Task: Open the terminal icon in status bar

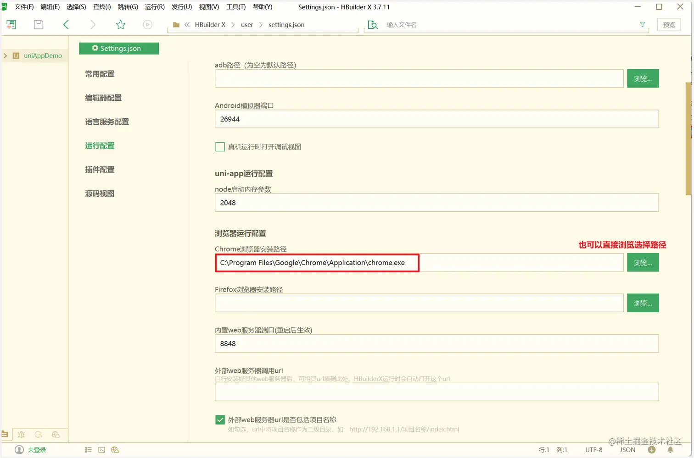Action: (x=102, y=450)
